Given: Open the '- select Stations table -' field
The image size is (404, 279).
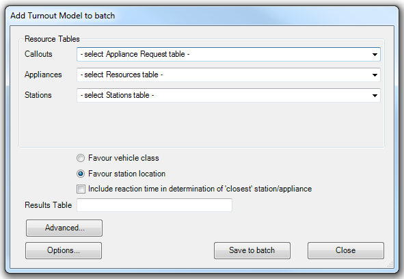Looking at the screenshot, I should (x=228, y=95).
